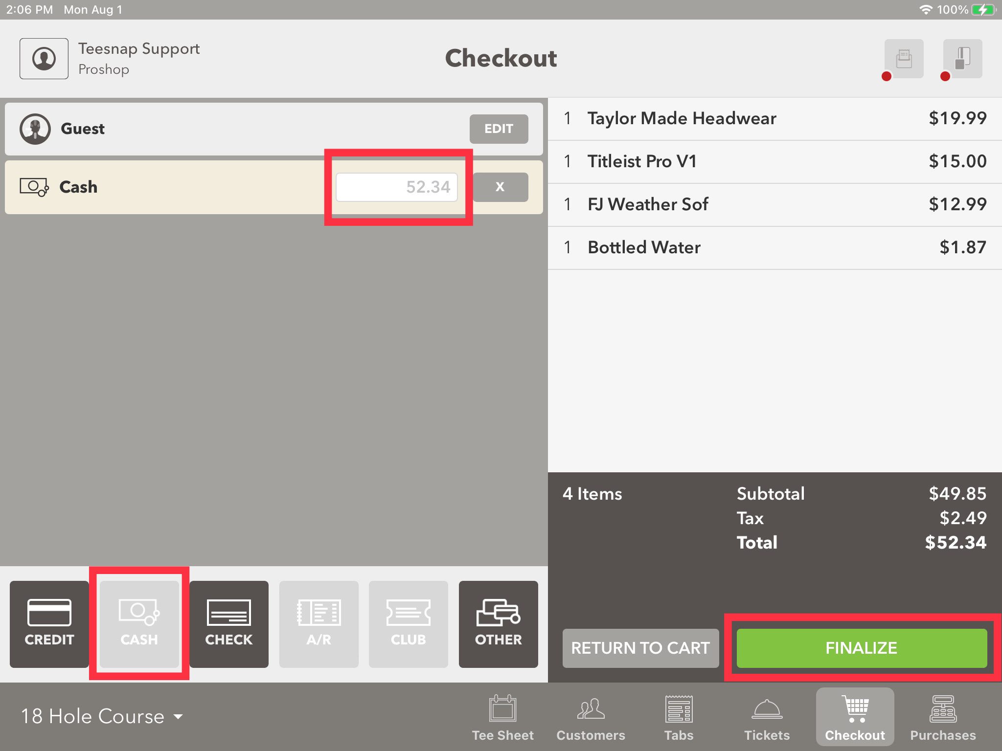Open the Other payment options

pos(498,624)
